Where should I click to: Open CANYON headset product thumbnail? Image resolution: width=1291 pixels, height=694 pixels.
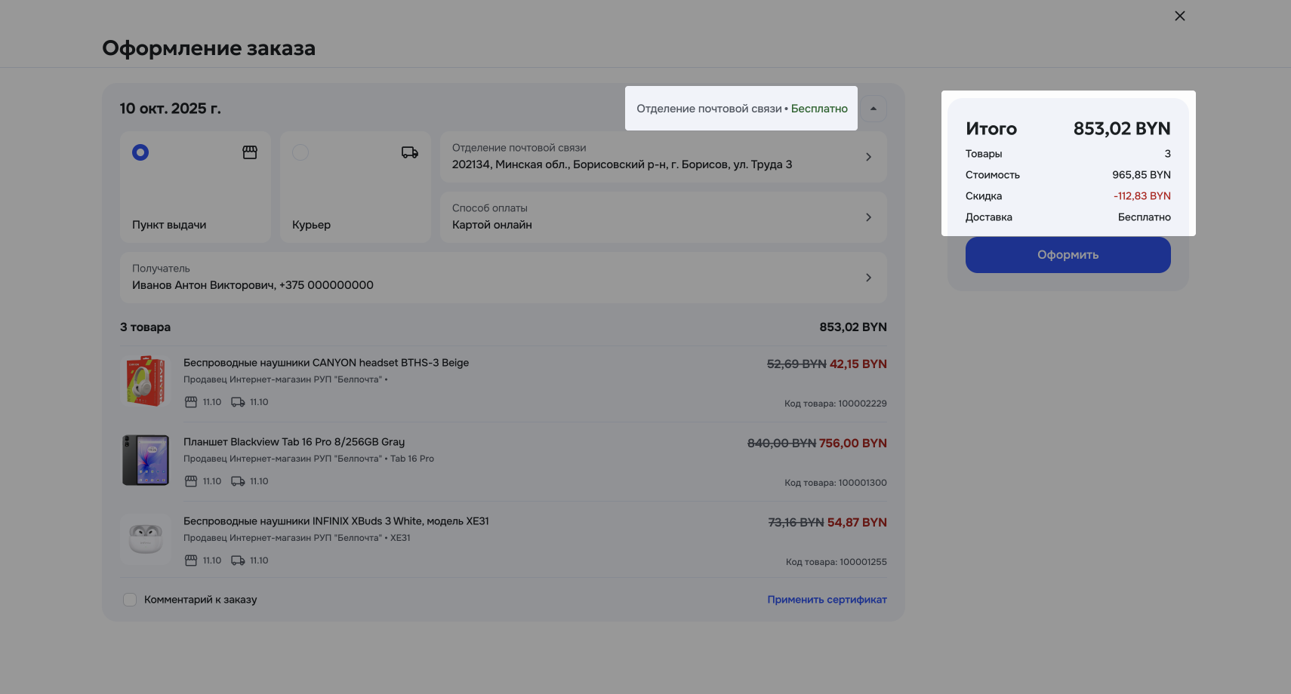(146, 381)
